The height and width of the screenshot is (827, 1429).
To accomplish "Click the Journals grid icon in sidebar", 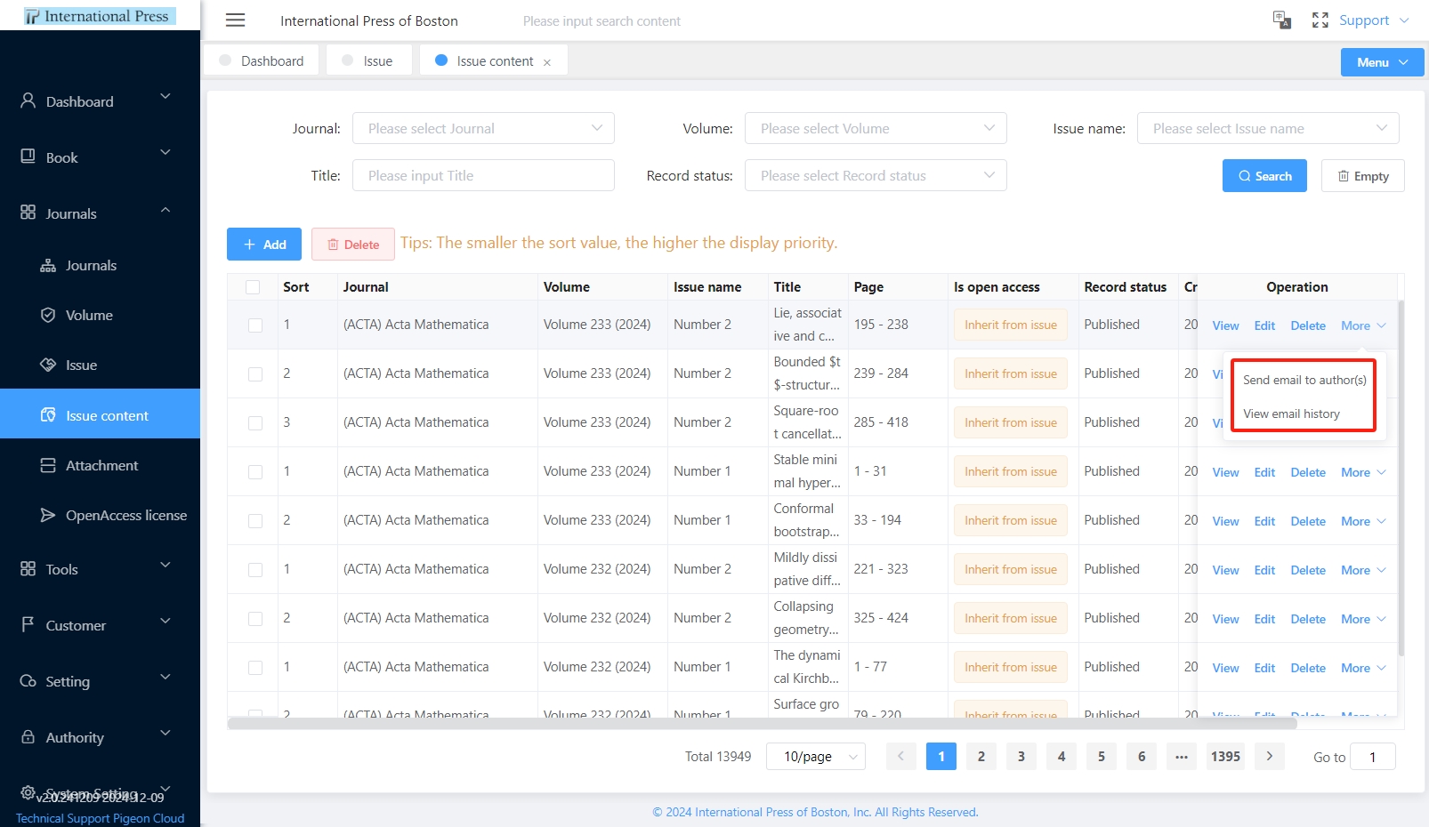I will click(x=28, y=213).
